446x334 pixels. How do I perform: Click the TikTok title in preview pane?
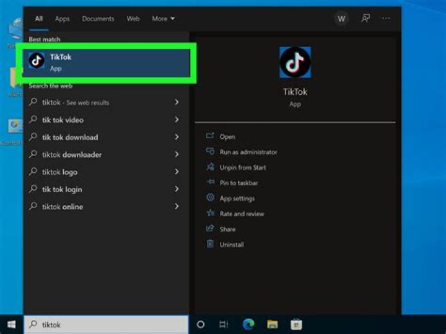295,92
